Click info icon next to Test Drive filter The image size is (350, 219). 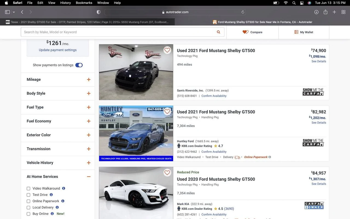click(x=51, y=195)
